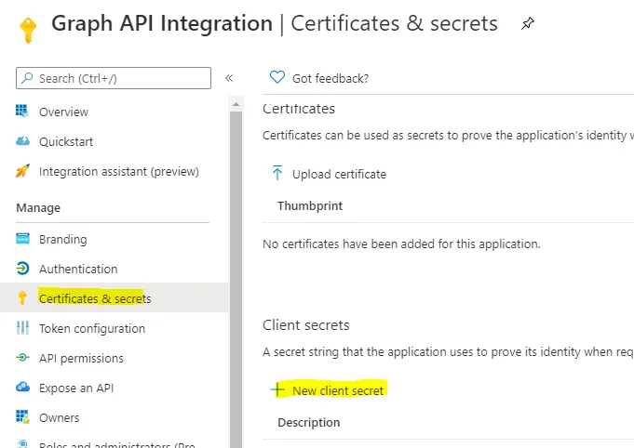The image size is (634, 448).
Task: Click Upload certificate
Action: (x=339, y=174)
